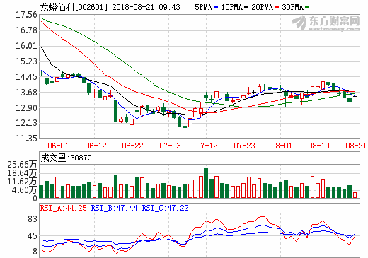Click the 25.66万 volume axis label
Viewport: 368px width, 258px height.
point(22,165)
